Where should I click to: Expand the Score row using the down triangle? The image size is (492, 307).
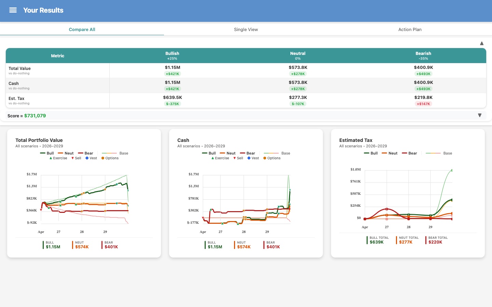coord(480,115)
